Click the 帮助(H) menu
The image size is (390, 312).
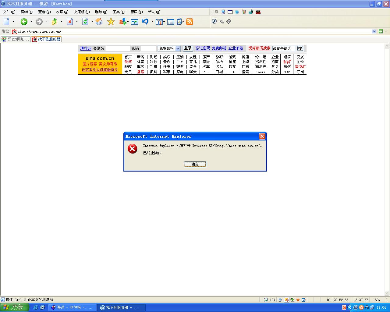154,12
